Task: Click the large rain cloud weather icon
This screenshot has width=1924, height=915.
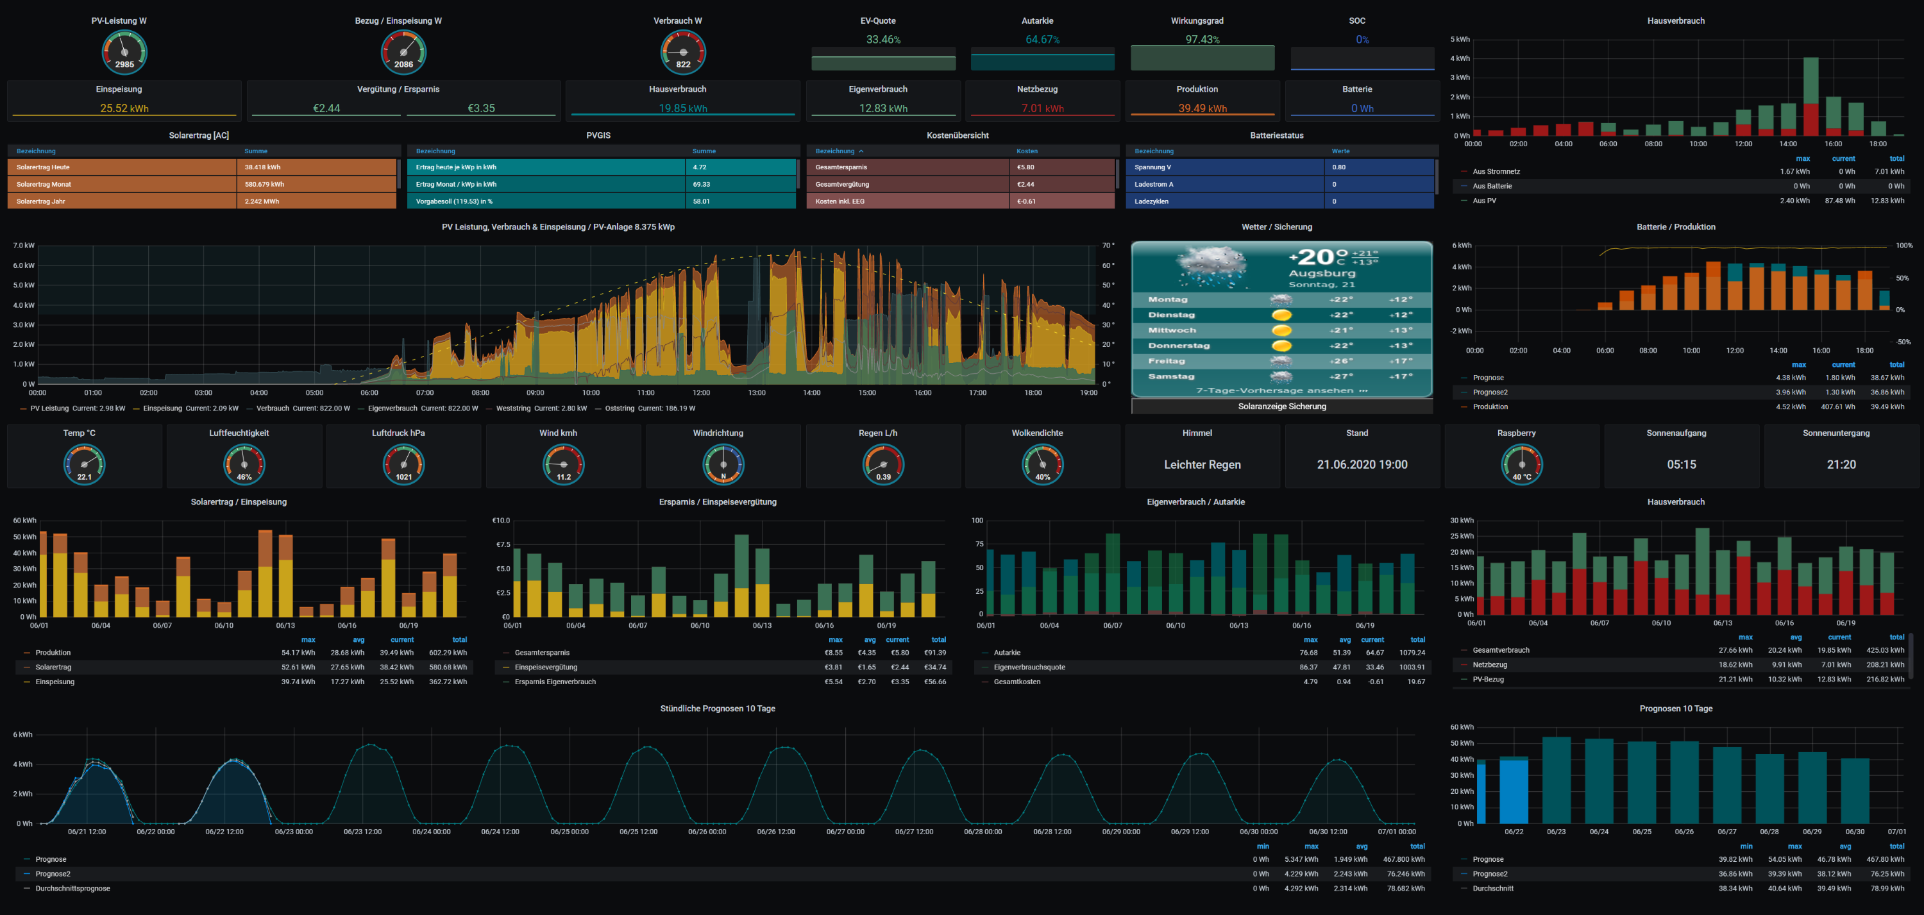Action: (x=1211, y=267)
